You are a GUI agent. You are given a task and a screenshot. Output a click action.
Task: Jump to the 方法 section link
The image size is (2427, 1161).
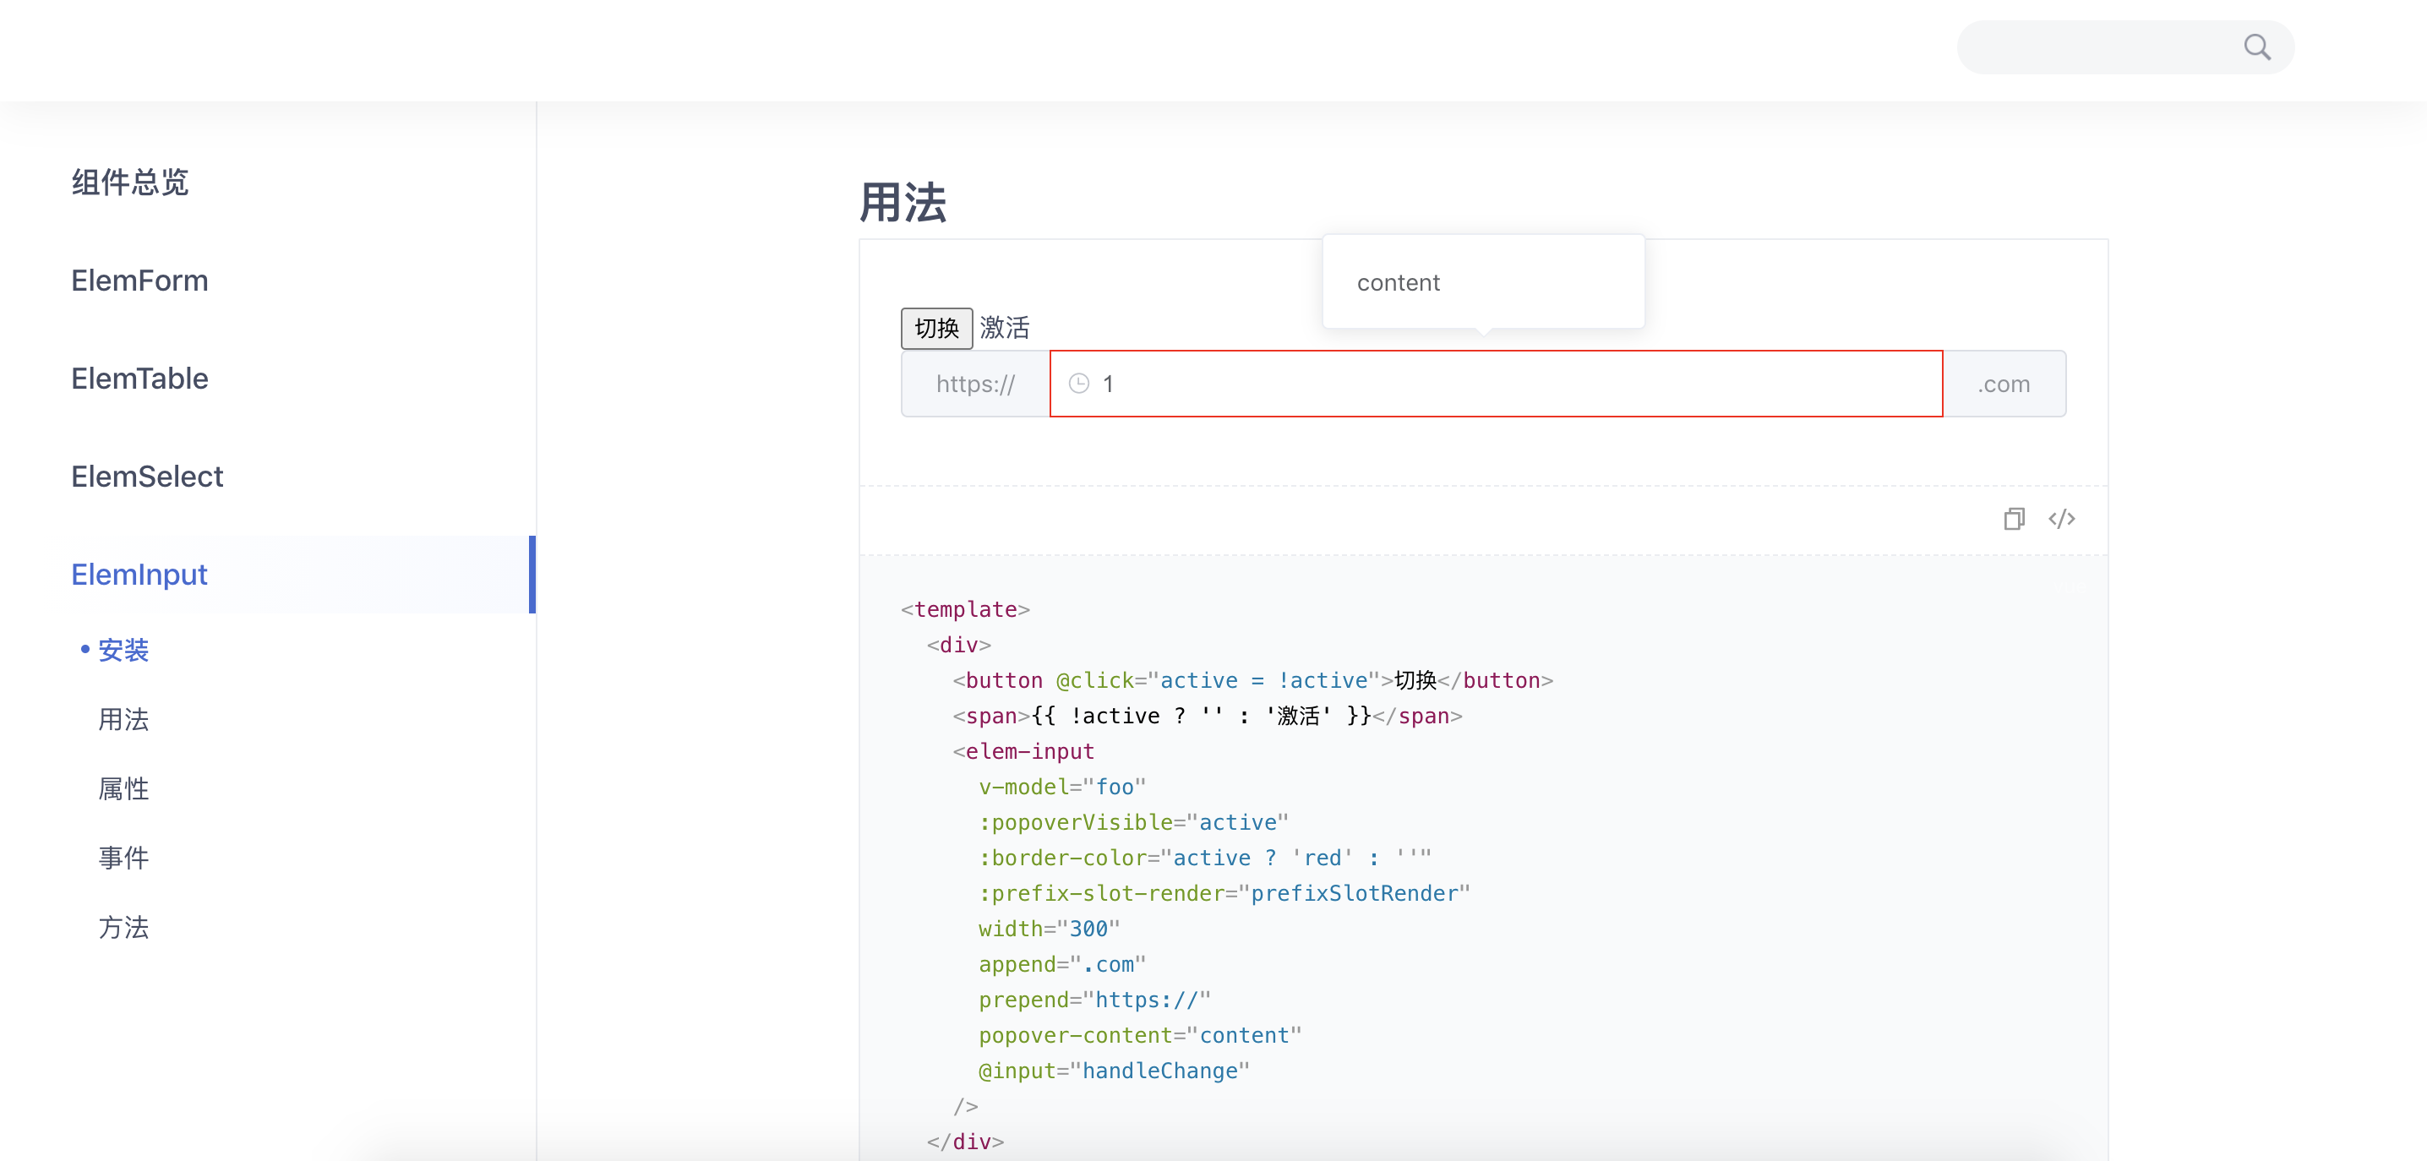(x=123, y=927)
